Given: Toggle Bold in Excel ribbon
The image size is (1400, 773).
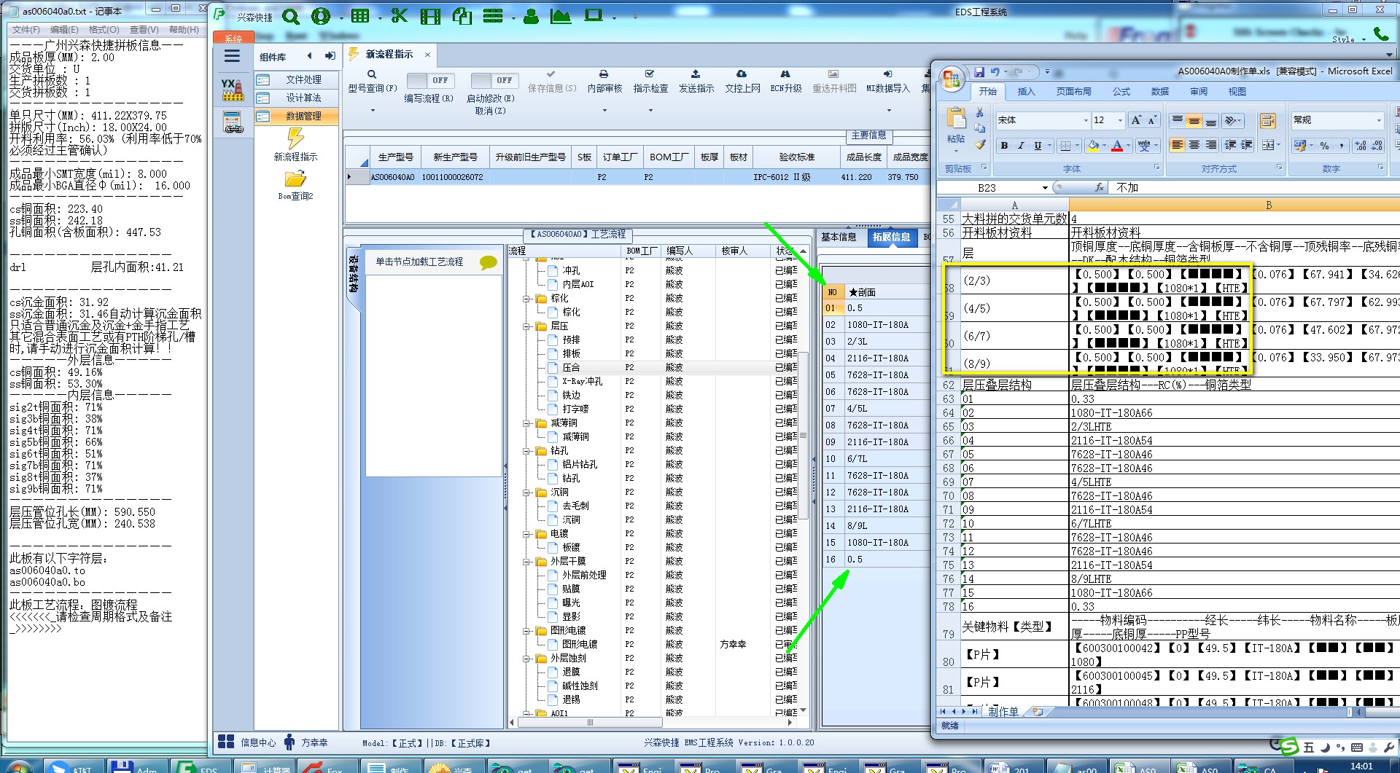Looking at the screenshot, I should (1004, 146).
